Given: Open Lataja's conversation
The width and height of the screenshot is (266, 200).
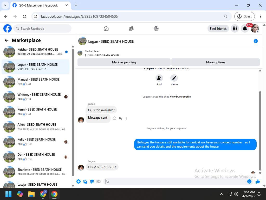Looking at the screenshot, I should [35, 184].
